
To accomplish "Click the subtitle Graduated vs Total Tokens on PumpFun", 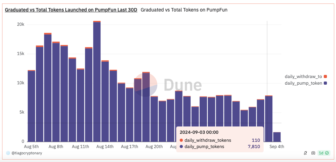I will 184,10.
